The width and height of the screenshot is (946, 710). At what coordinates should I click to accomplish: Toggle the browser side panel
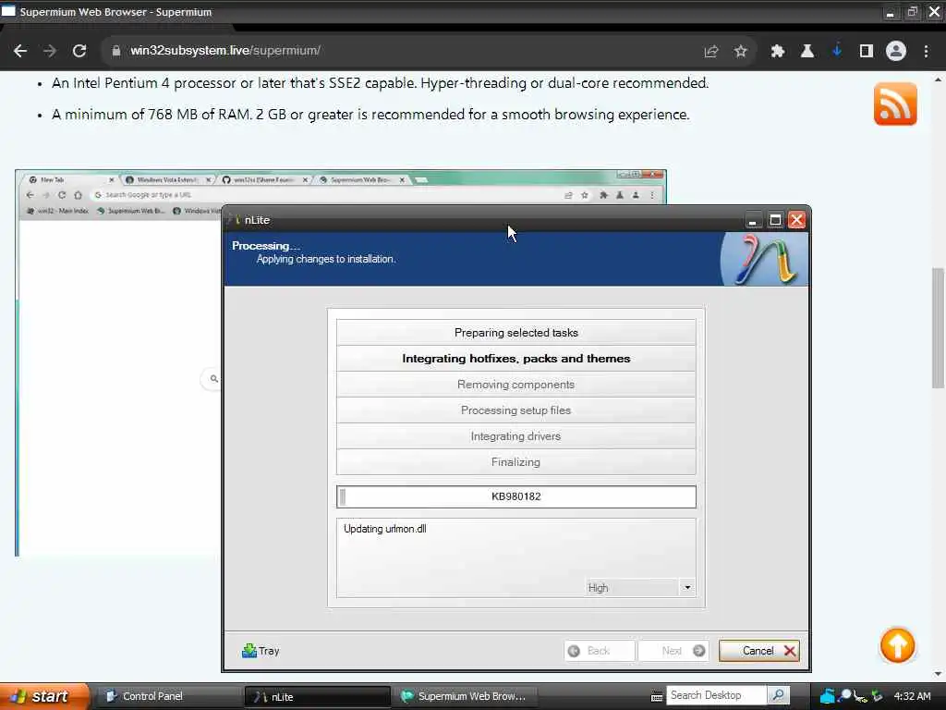tap(867, 52)
